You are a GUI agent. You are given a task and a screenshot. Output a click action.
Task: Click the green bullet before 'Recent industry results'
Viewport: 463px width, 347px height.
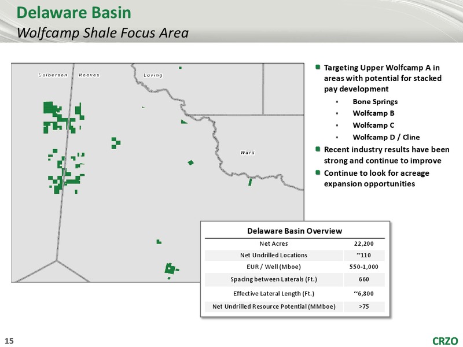[318, 149]
